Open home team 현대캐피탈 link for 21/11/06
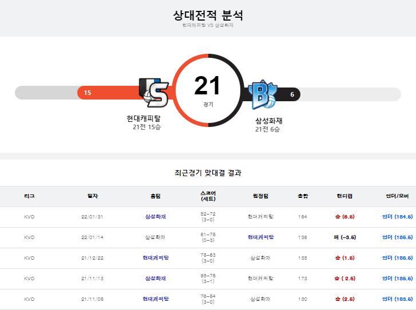416x310 pixels. pos(156,299)
